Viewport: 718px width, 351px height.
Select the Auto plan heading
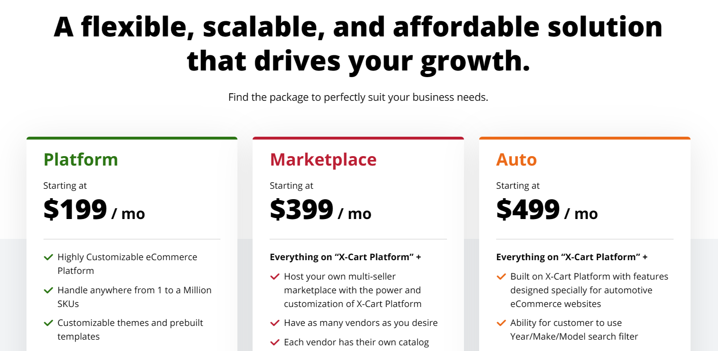pyautogui.click(x=517, y=160)
